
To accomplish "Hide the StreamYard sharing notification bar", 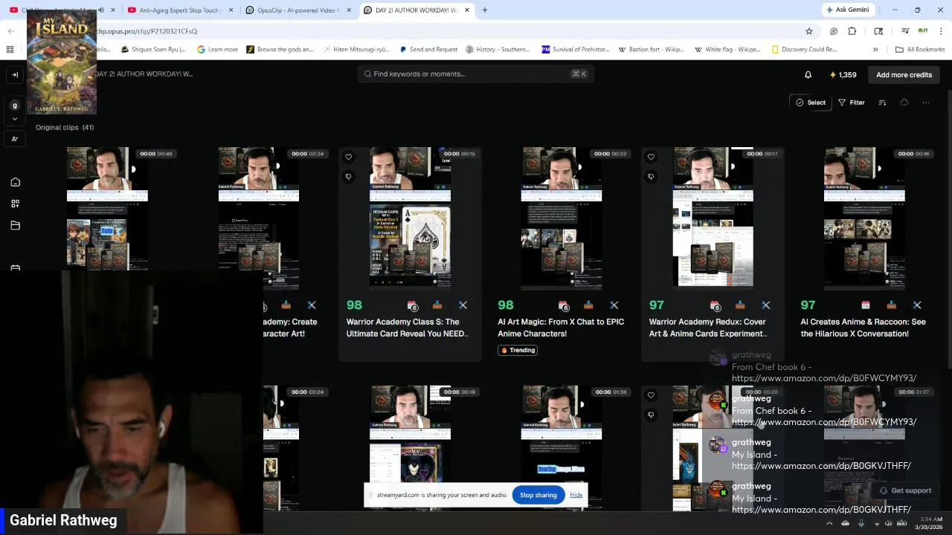I will point(576,495).
